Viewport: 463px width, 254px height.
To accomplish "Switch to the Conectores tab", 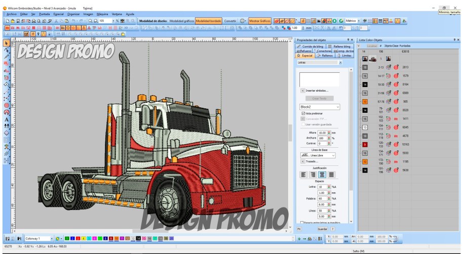I will (323, 51).
